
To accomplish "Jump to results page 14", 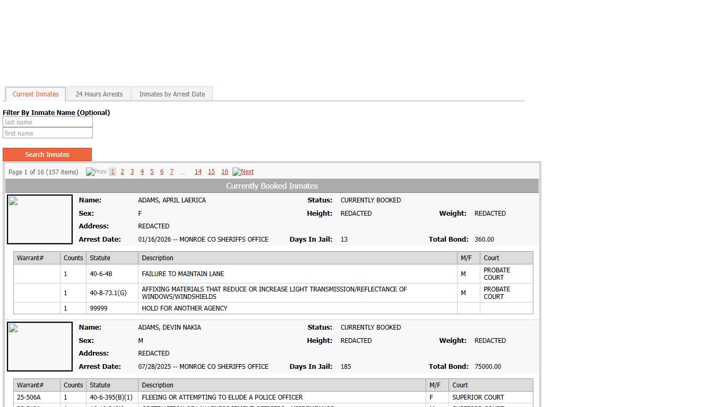I will [x=198, y=172].
